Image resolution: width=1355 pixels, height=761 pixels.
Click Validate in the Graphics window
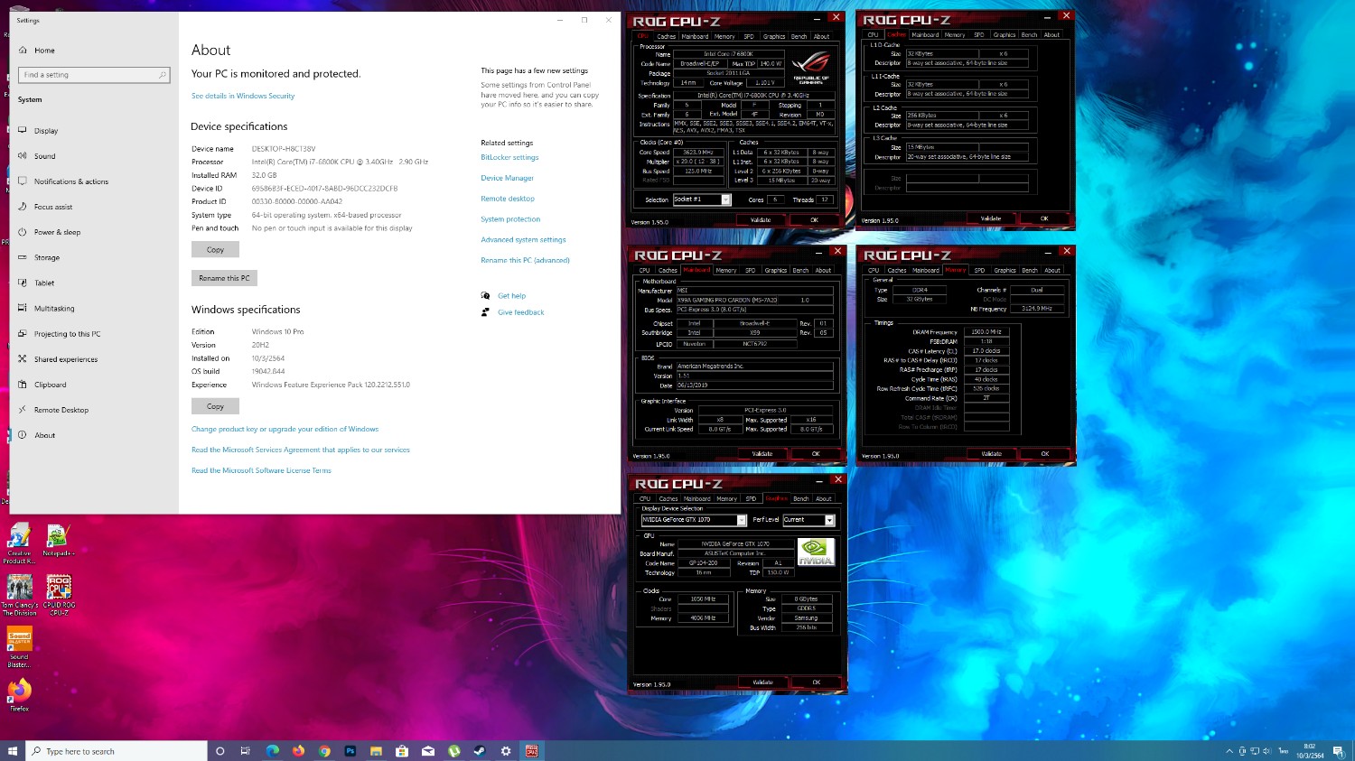[x=762, y=682]
